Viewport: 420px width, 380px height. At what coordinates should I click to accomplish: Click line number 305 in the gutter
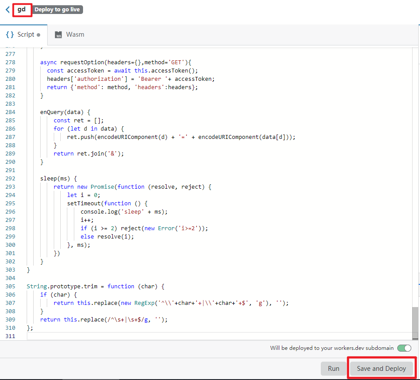point(10,287)
